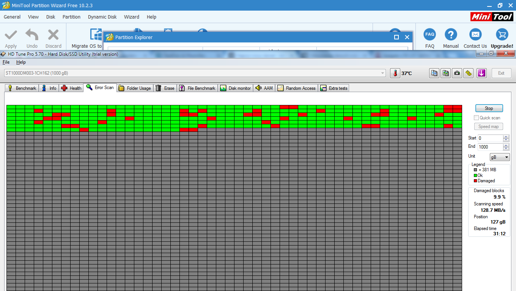Click the red Damaged legend swatch
Screen dimensions: 516x291
475,181
